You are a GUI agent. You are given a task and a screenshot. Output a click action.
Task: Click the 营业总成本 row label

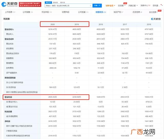(x=9, y=39)
